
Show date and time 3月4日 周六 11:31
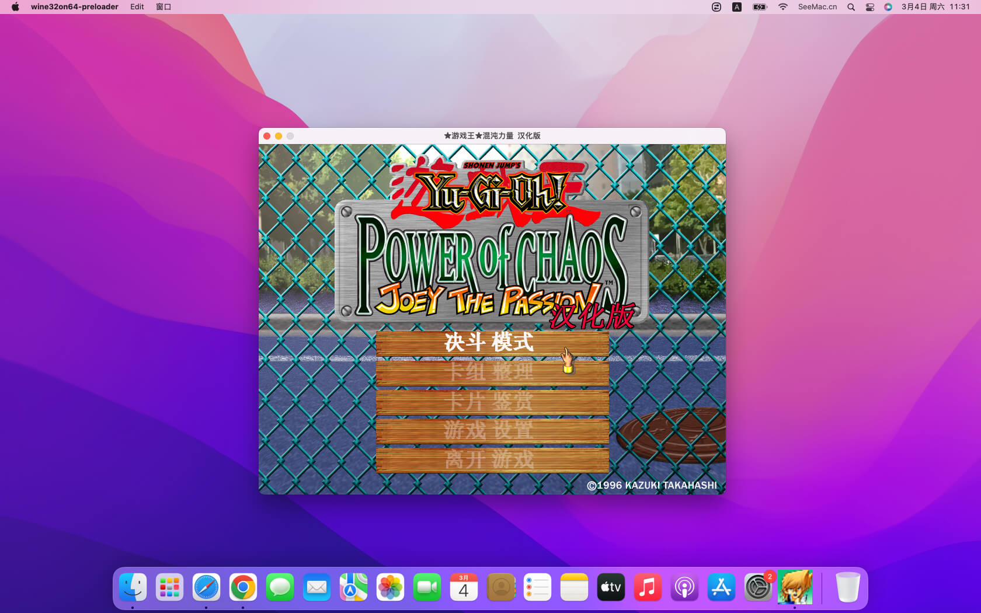point(935,7)
